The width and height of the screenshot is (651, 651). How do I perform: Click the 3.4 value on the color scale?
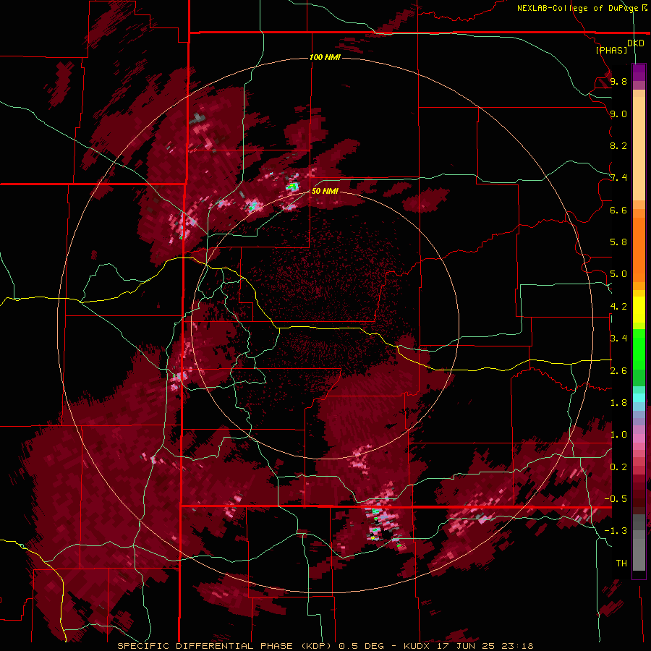[x=618, y=339]
